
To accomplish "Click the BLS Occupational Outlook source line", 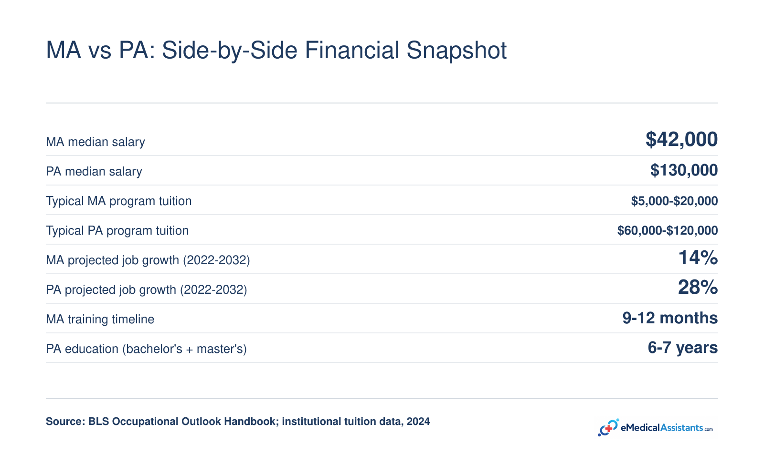I will click(238, 422).
